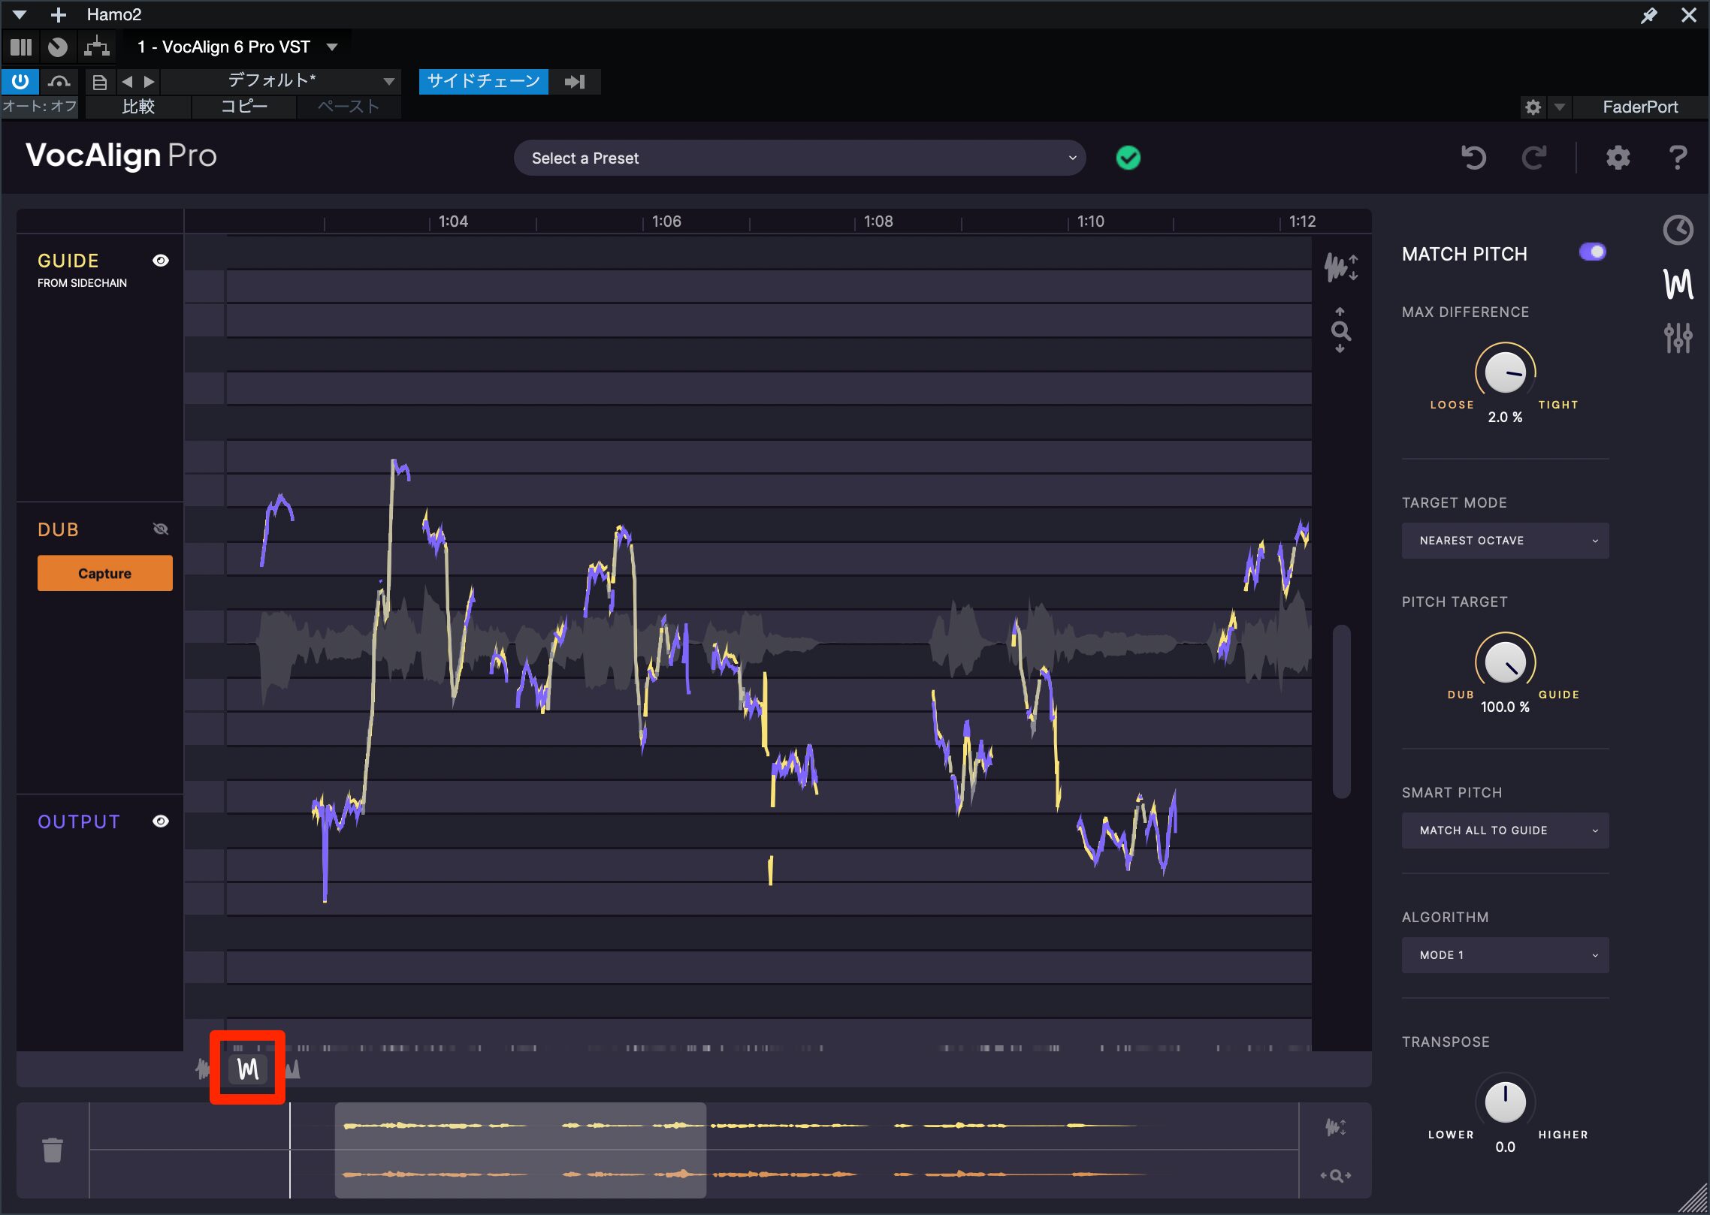
Task: Open the Select a Preset dropdown
Action: (799, 158)
